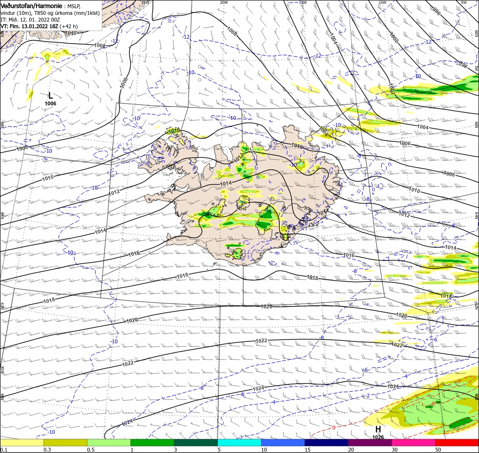
Task: Pick the light green 0.5–1 legend swatch
Action: pyautogui.click(x=109, y=442)
